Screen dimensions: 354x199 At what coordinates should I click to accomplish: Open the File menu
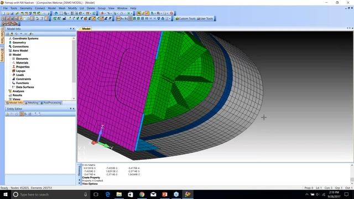[6, 8]
